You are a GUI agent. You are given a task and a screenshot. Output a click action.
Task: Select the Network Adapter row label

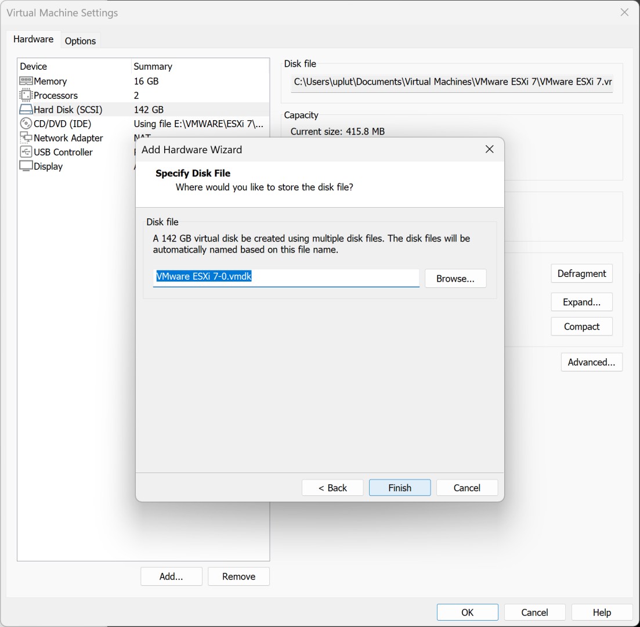[x=68, y=138]
